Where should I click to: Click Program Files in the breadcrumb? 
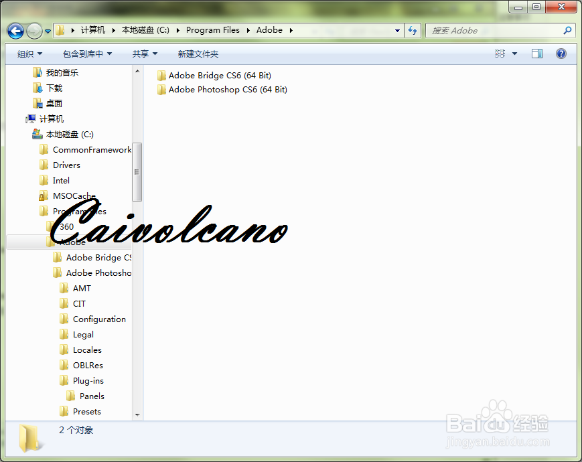pos(213,30)
